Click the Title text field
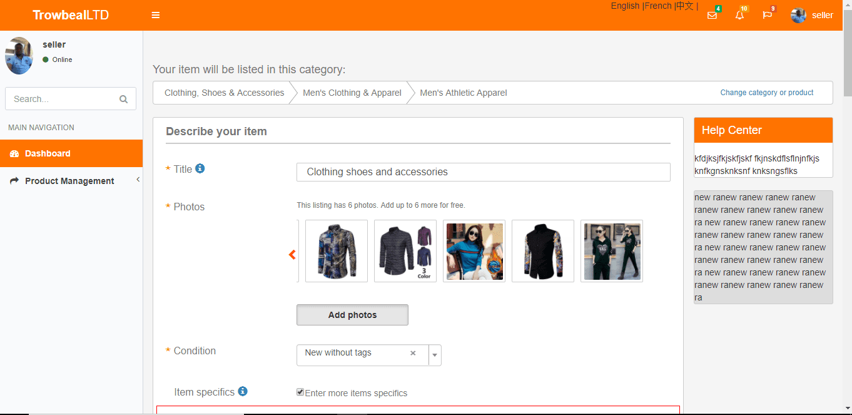 click(484, 172)
